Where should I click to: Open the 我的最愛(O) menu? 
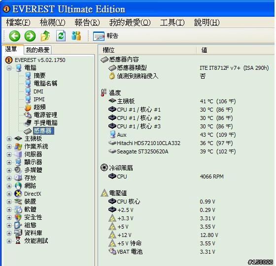click(130, 23)
